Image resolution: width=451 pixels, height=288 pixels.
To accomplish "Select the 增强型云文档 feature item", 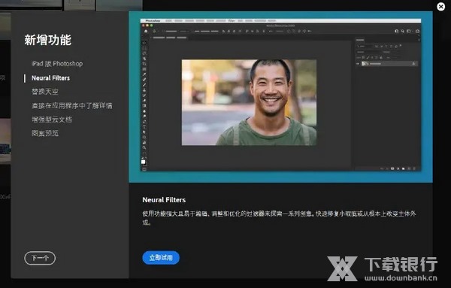I will tap(52, 120).
